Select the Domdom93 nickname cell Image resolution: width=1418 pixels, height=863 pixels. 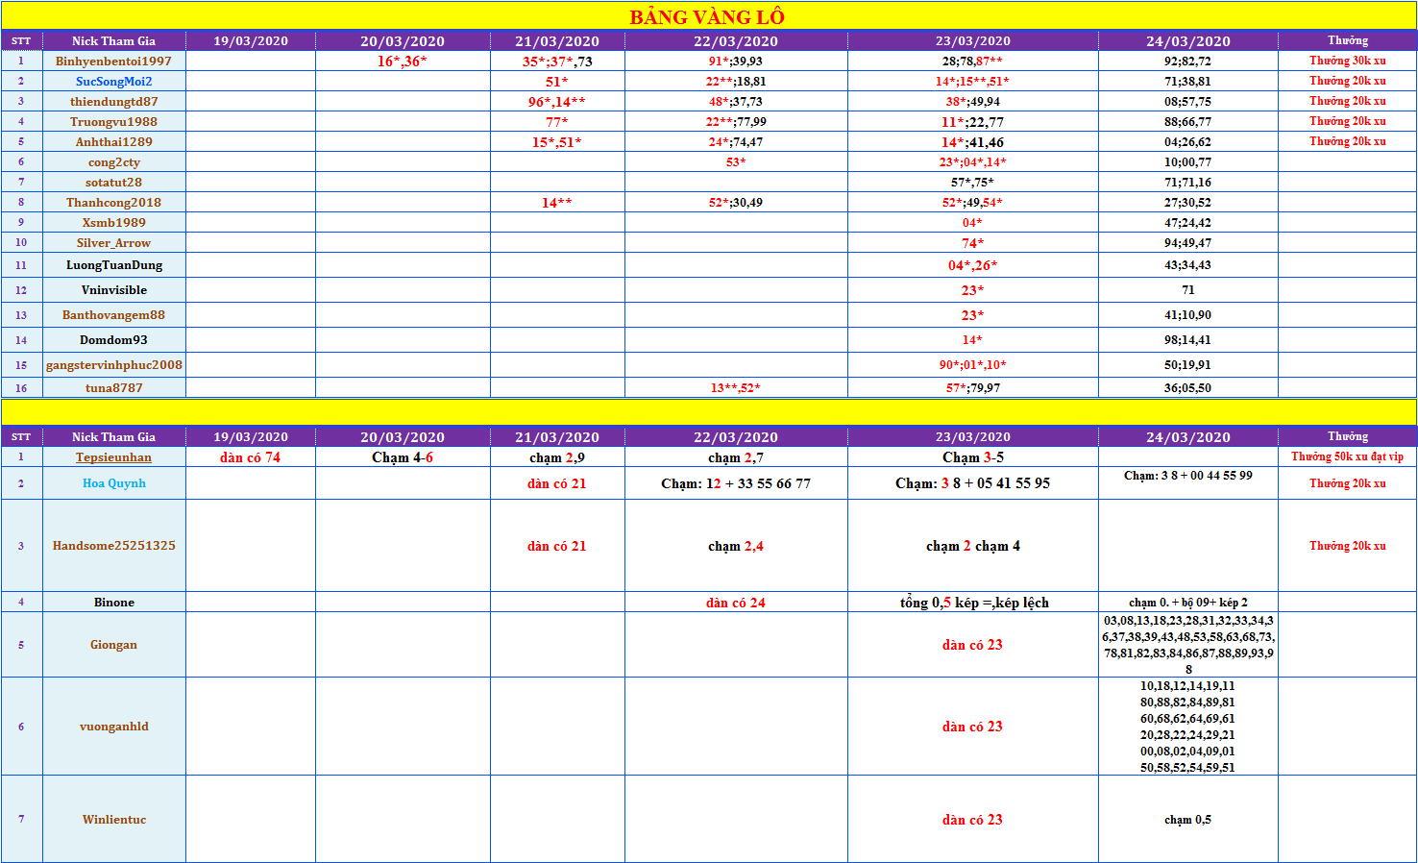click(113, 339)
